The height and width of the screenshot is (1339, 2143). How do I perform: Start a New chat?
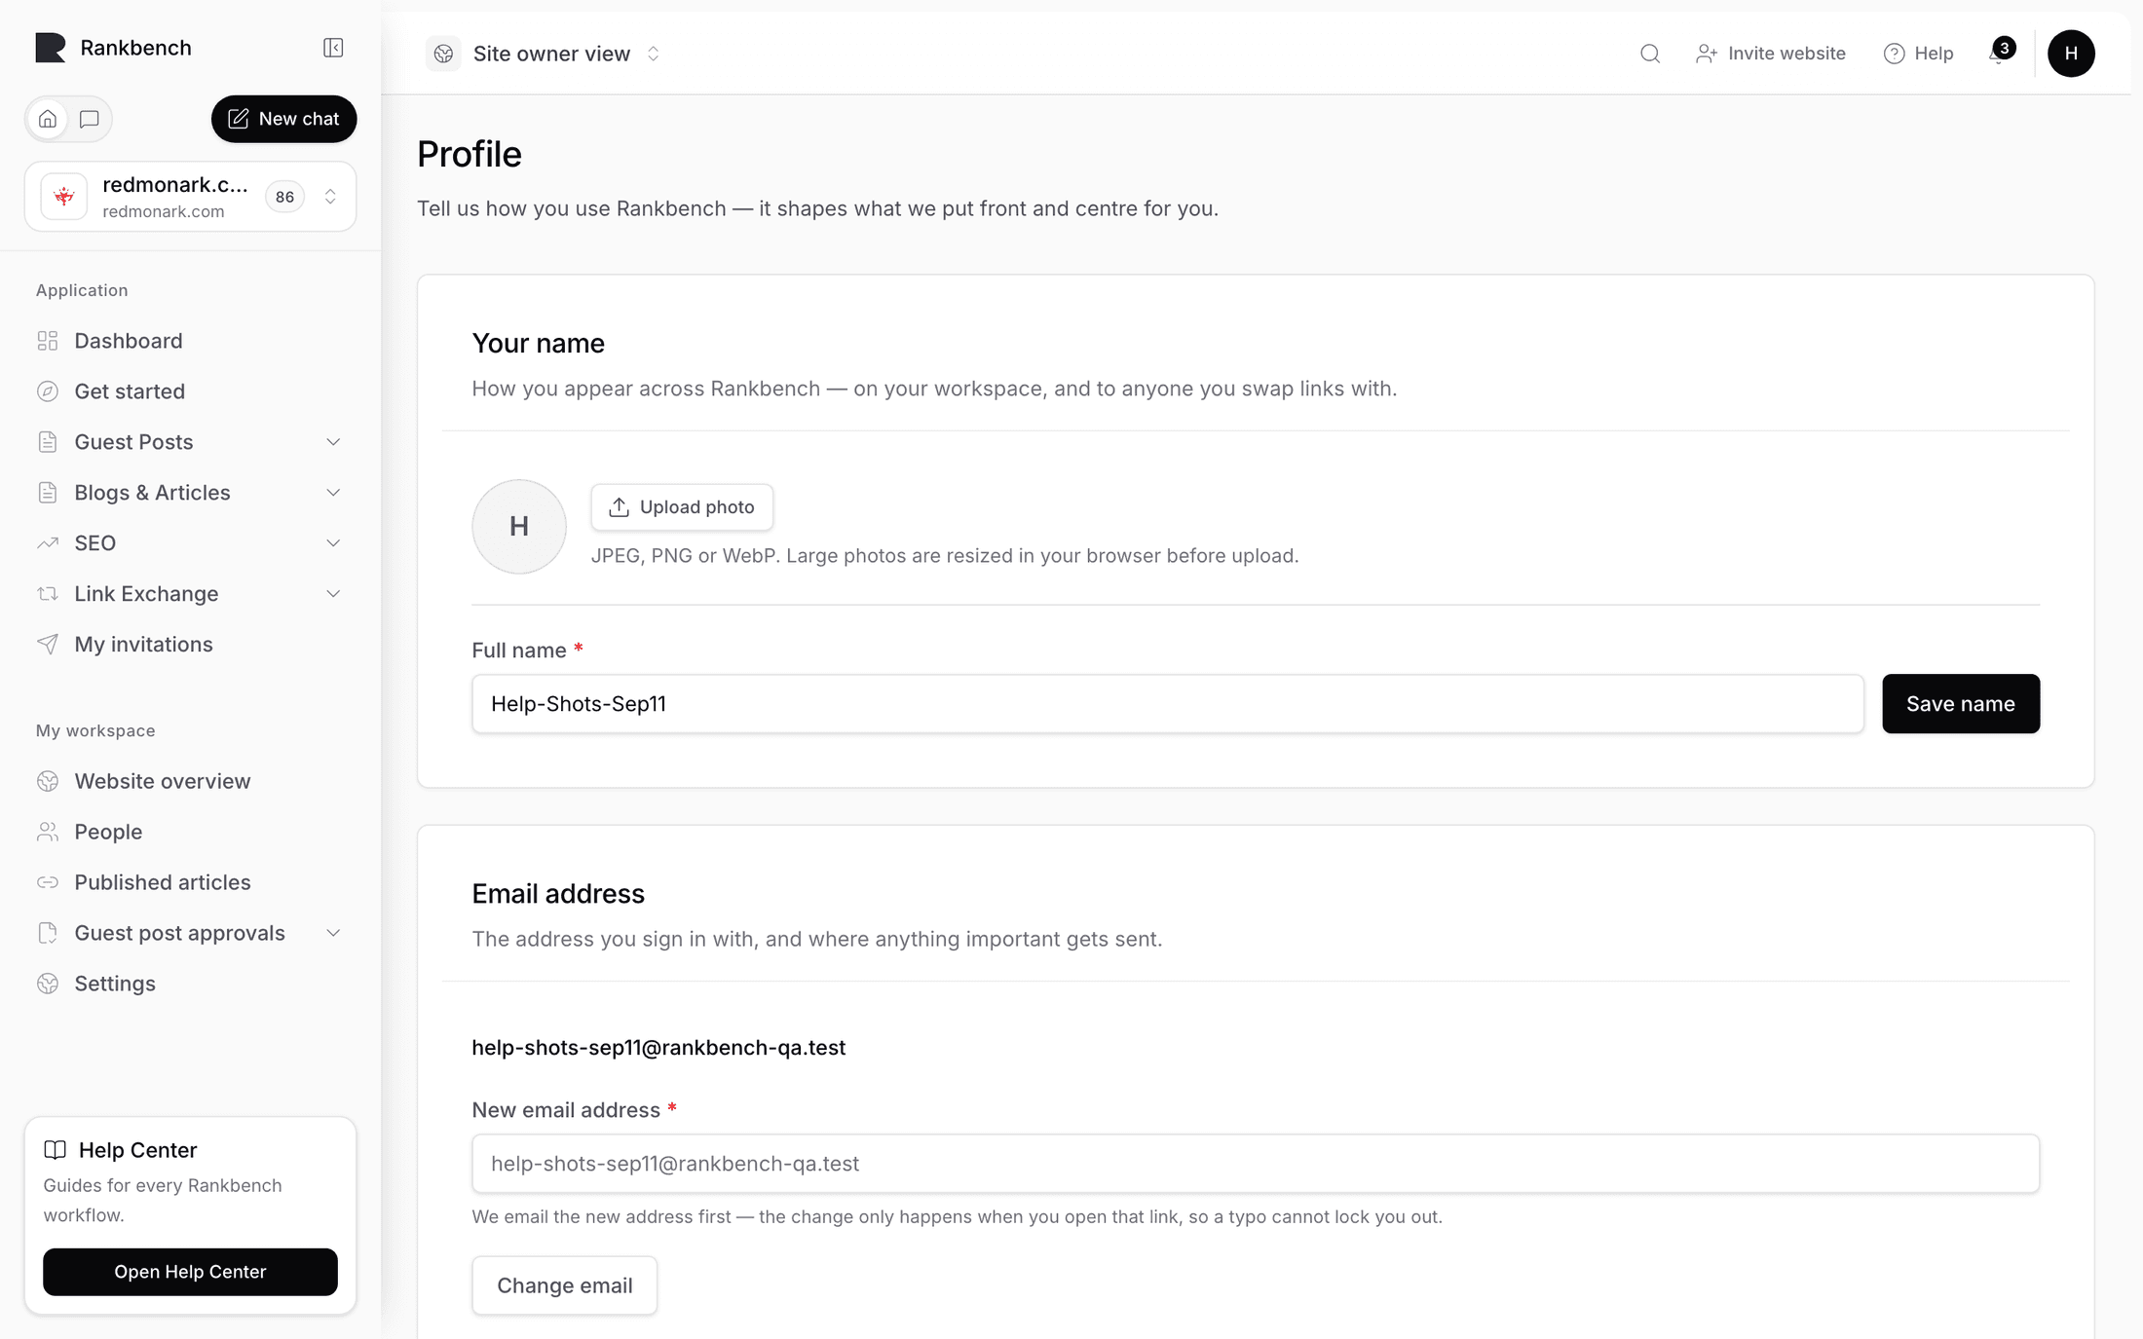click(x=283, y=119)
